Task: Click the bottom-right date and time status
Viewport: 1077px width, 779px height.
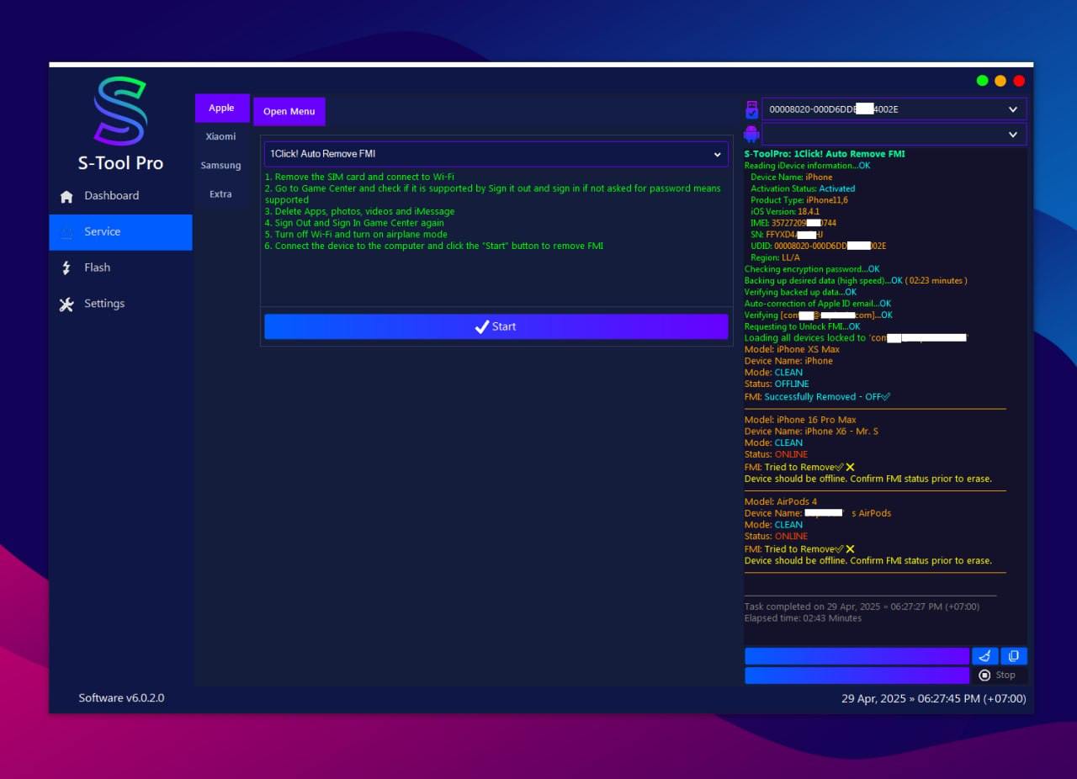Action: tap(934, 699)
